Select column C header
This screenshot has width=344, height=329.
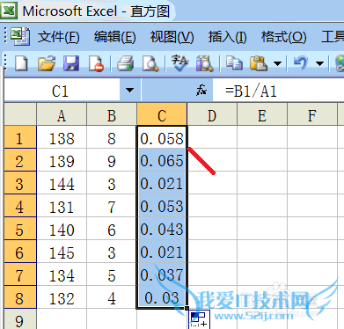pyautogui.click(x=162, y=115)
